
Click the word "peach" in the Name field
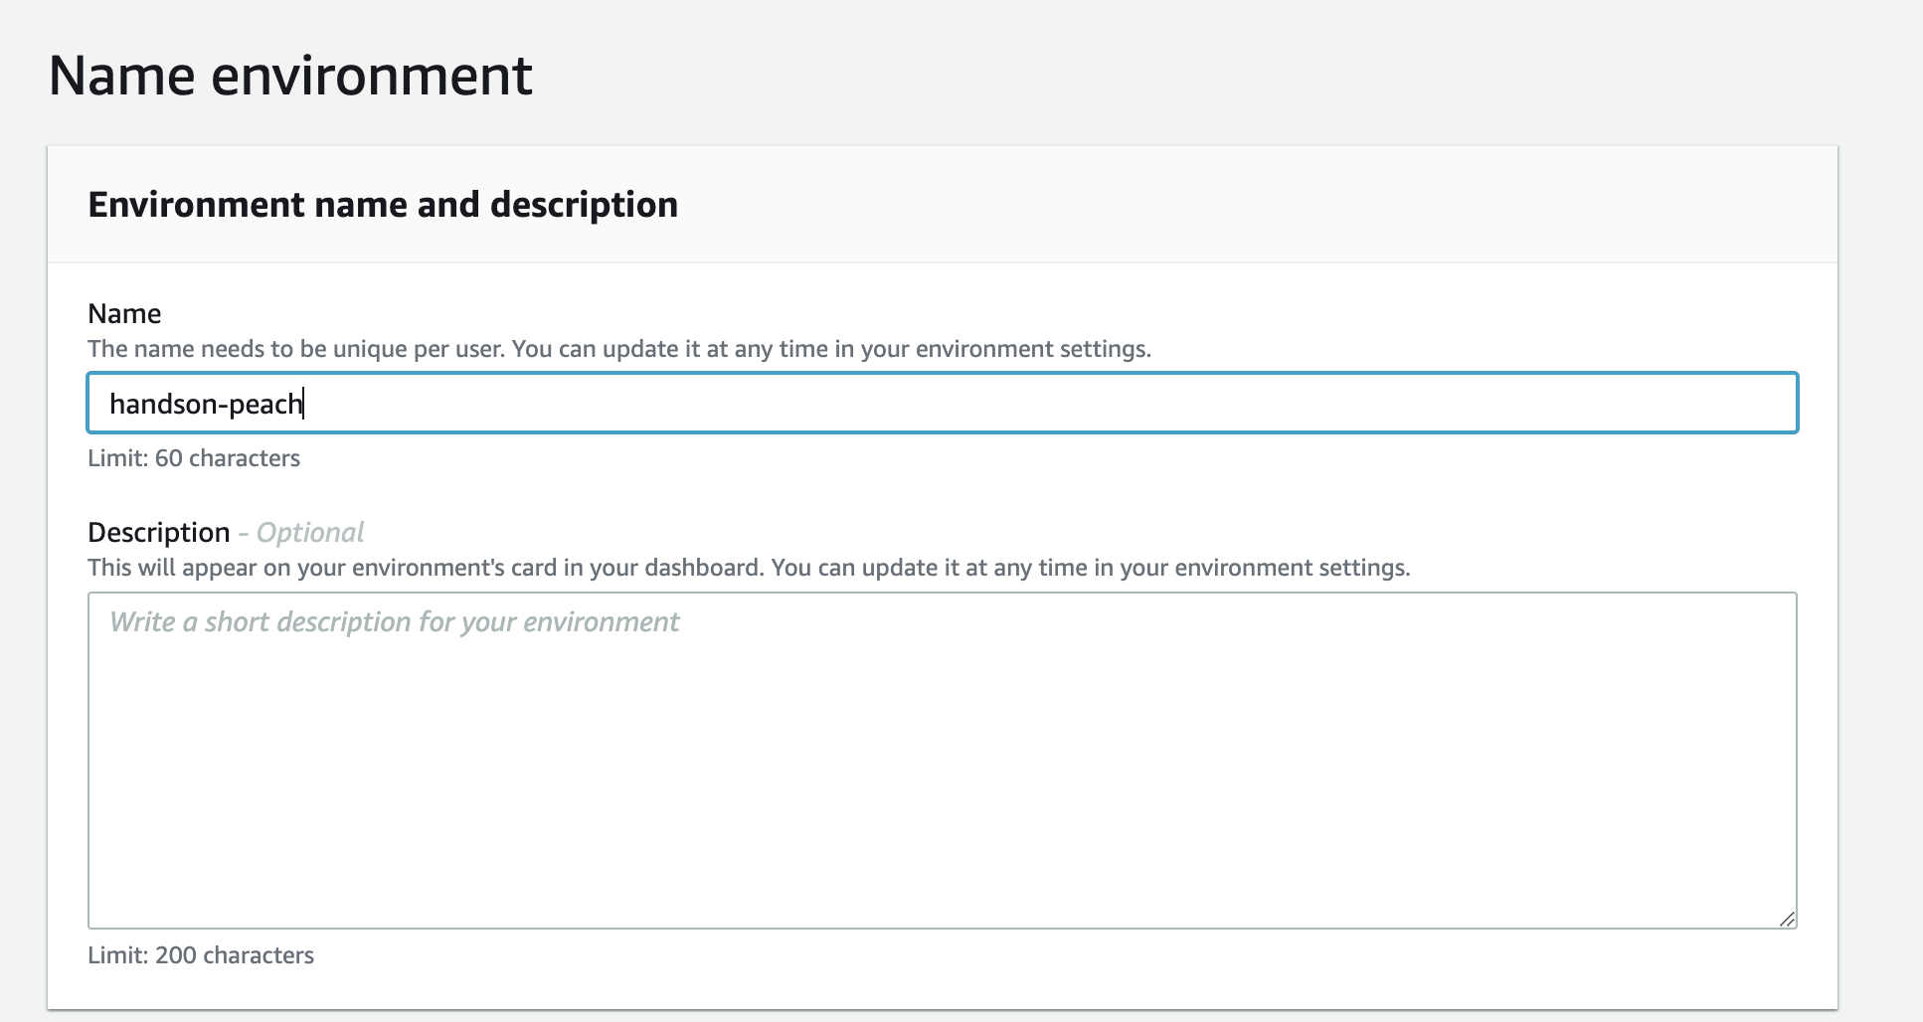pos(265,404)
